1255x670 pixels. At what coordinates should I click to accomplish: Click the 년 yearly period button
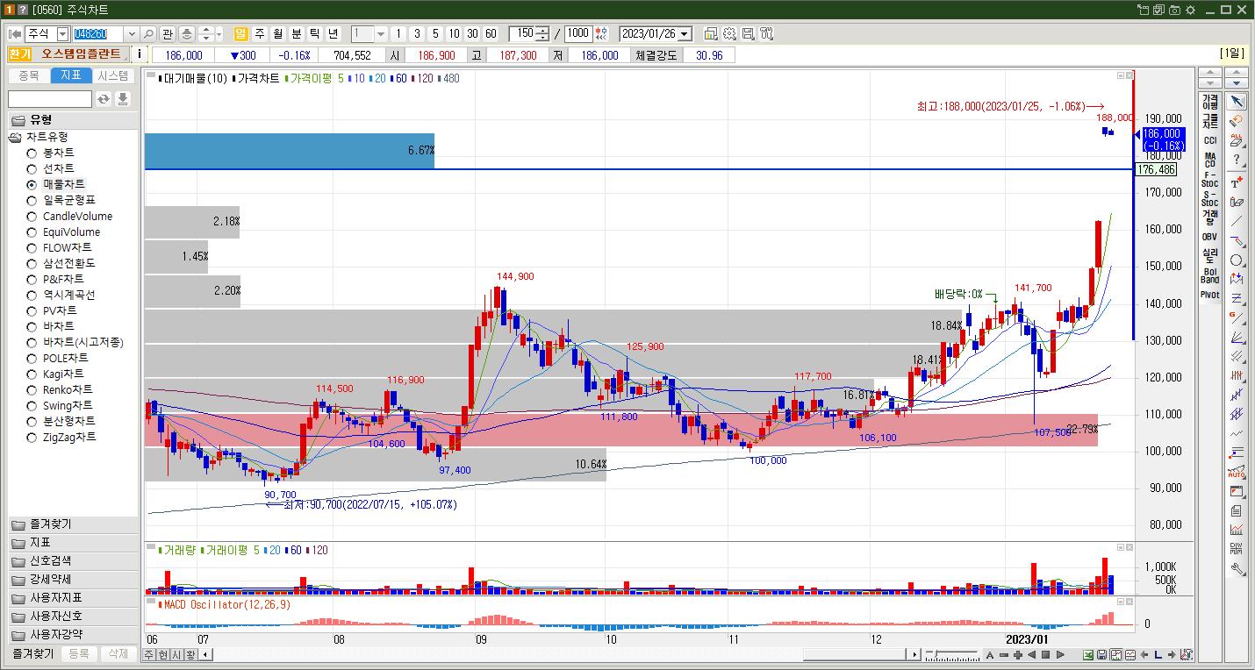pyautogui.click(x=333, y=33)
